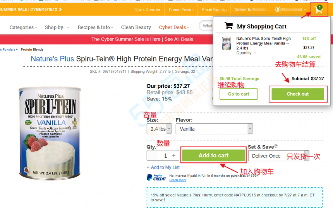
Task: Open the Size 2.4 lbs dropdown
Action: click(159, 129)
